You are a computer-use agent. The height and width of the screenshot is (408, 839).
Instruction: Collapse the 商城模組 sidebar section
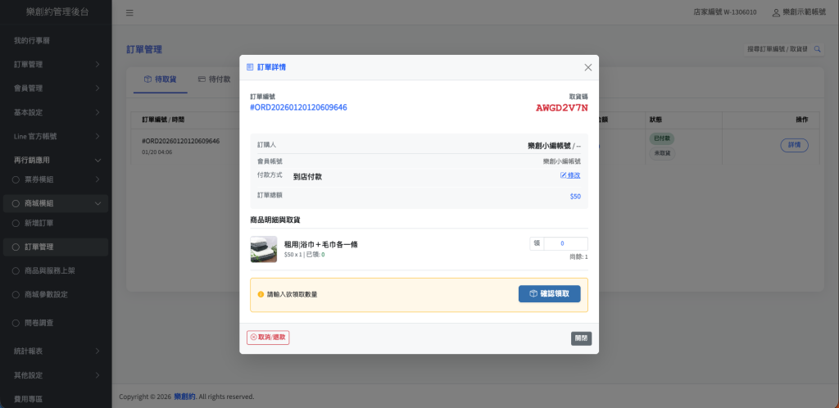tap(54, 203)
